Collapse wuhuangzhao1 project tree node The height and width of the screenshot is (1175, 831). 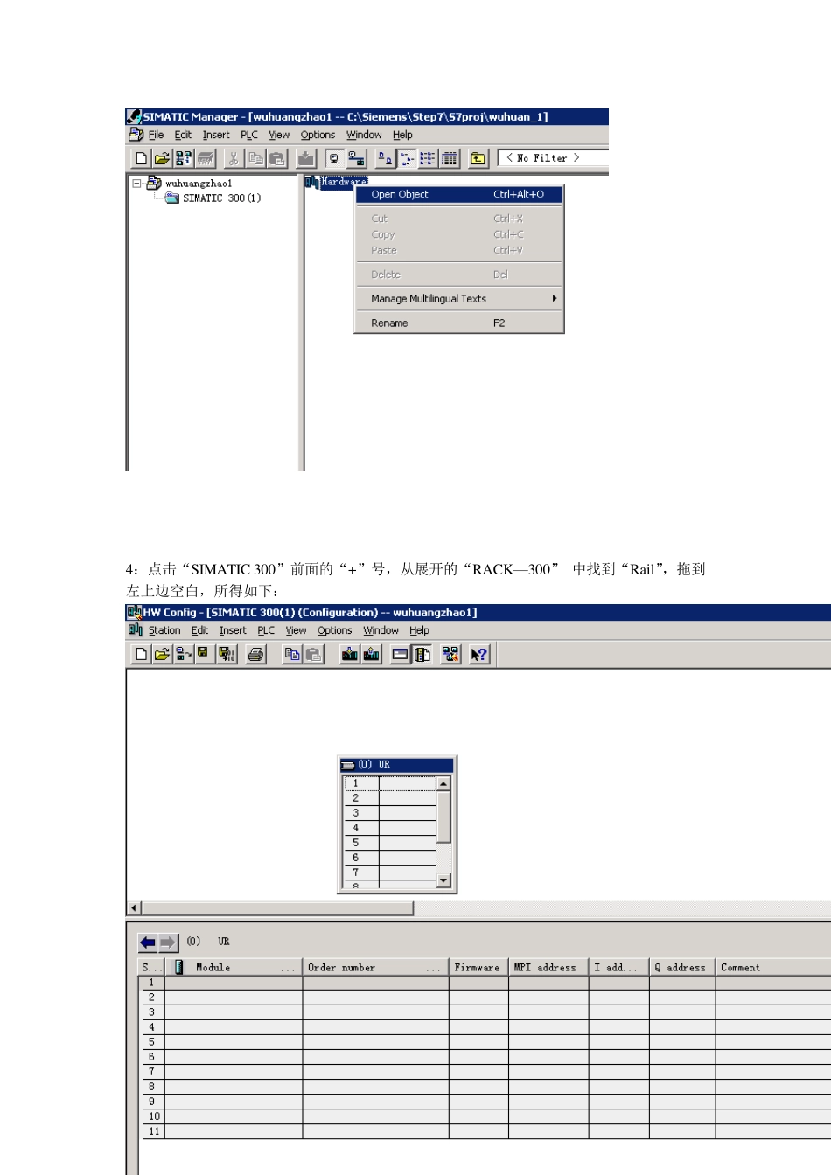[x=136, y=184]
